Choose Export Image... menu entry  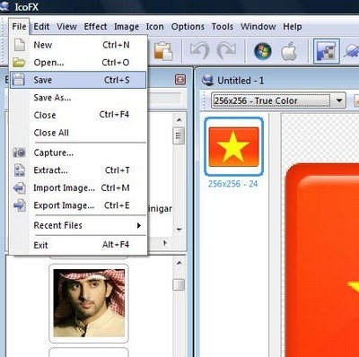click(78, 205)
